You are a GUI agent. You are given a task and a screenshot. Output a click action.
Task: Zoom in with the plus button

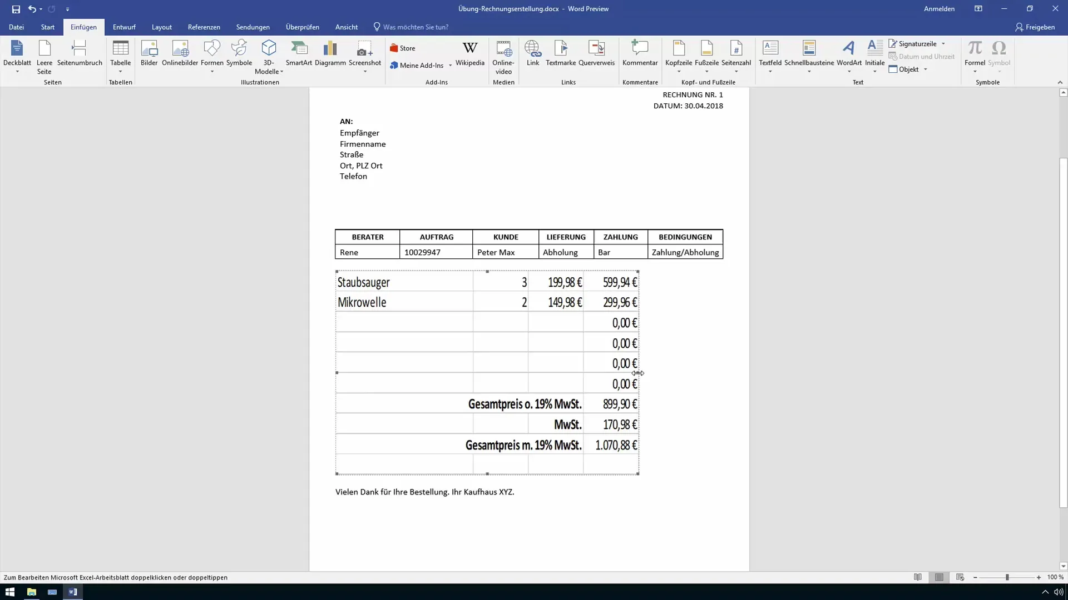click(x=1039, y=578)
